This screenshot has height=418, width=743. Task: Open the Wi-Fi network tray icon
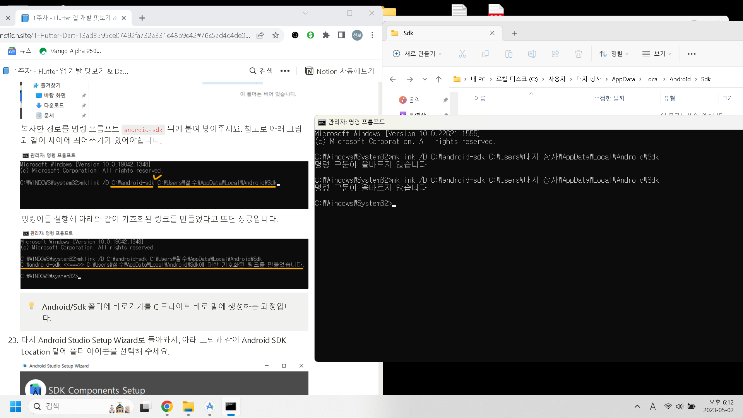click(x=668, y=406)
